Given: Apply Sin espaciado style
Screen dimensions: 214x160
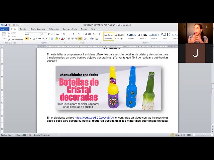Looking at the screenshot, I should coord(120,36).
